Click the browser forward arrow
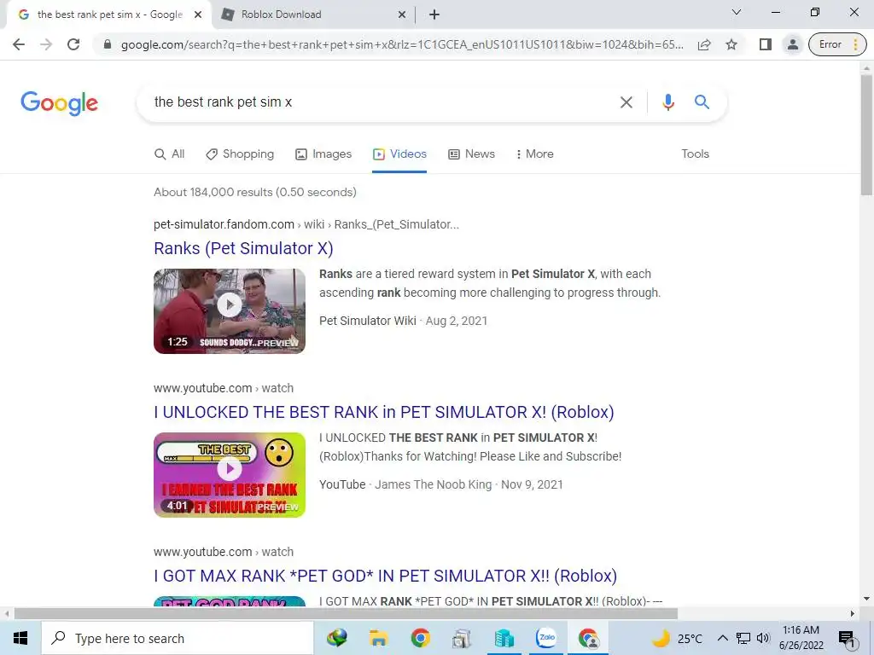 [46, 44]
